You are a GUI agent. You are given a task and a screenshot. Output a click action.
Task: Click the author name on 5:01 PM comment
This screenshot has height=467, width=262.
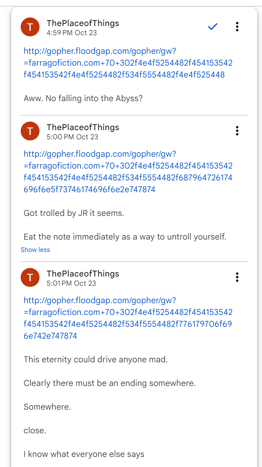(x=83, y=274)
